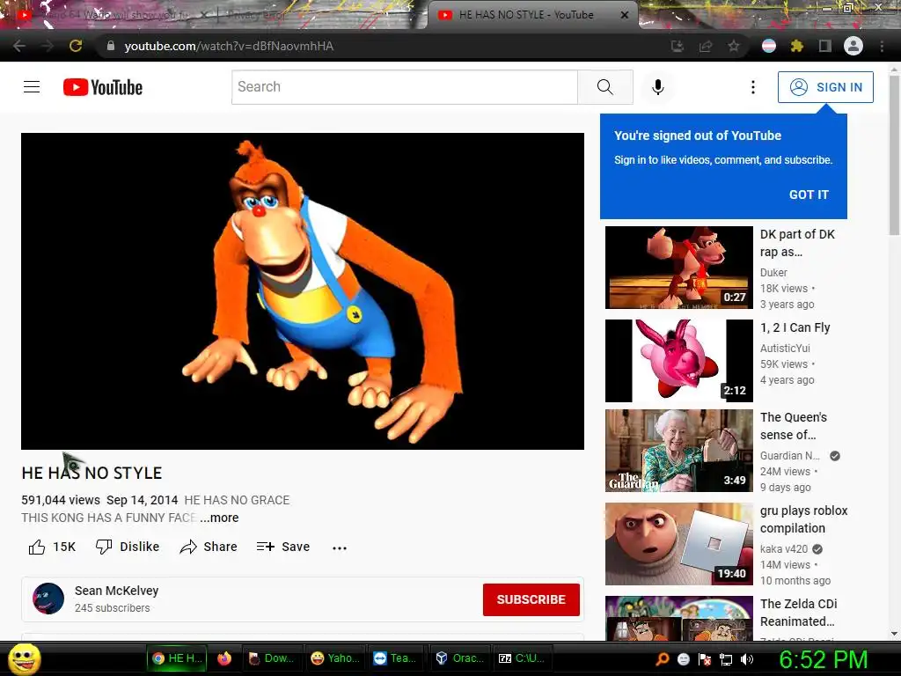Viewport: 901px width, 676px height.
Task: Open the YouTube hamburger guide menu
Action: (x=32, y=87)
